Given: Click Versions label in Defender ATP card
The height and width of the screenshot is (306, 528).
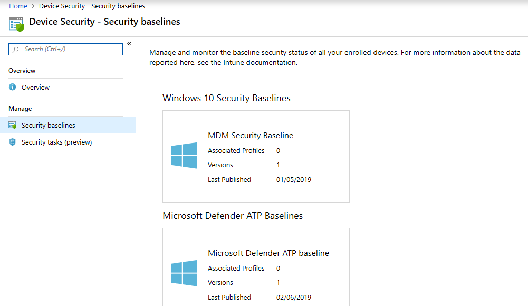Looking at the screenshot, I should [220, 283].
